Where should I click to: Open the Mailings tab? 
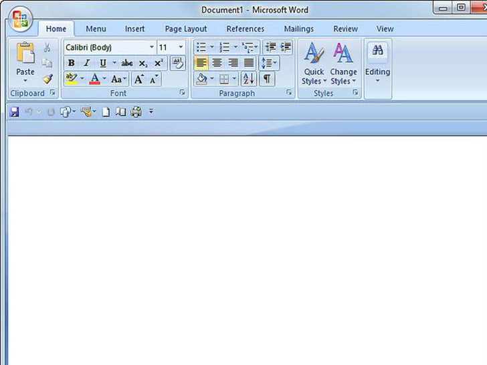click(299, 29)
